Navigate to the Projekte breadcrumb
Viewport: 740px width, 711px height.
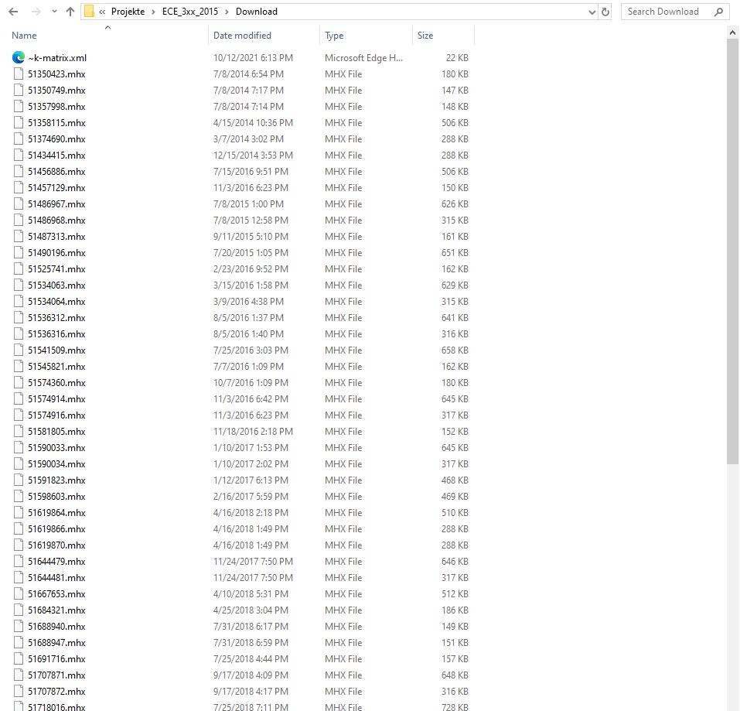(127, 11)
